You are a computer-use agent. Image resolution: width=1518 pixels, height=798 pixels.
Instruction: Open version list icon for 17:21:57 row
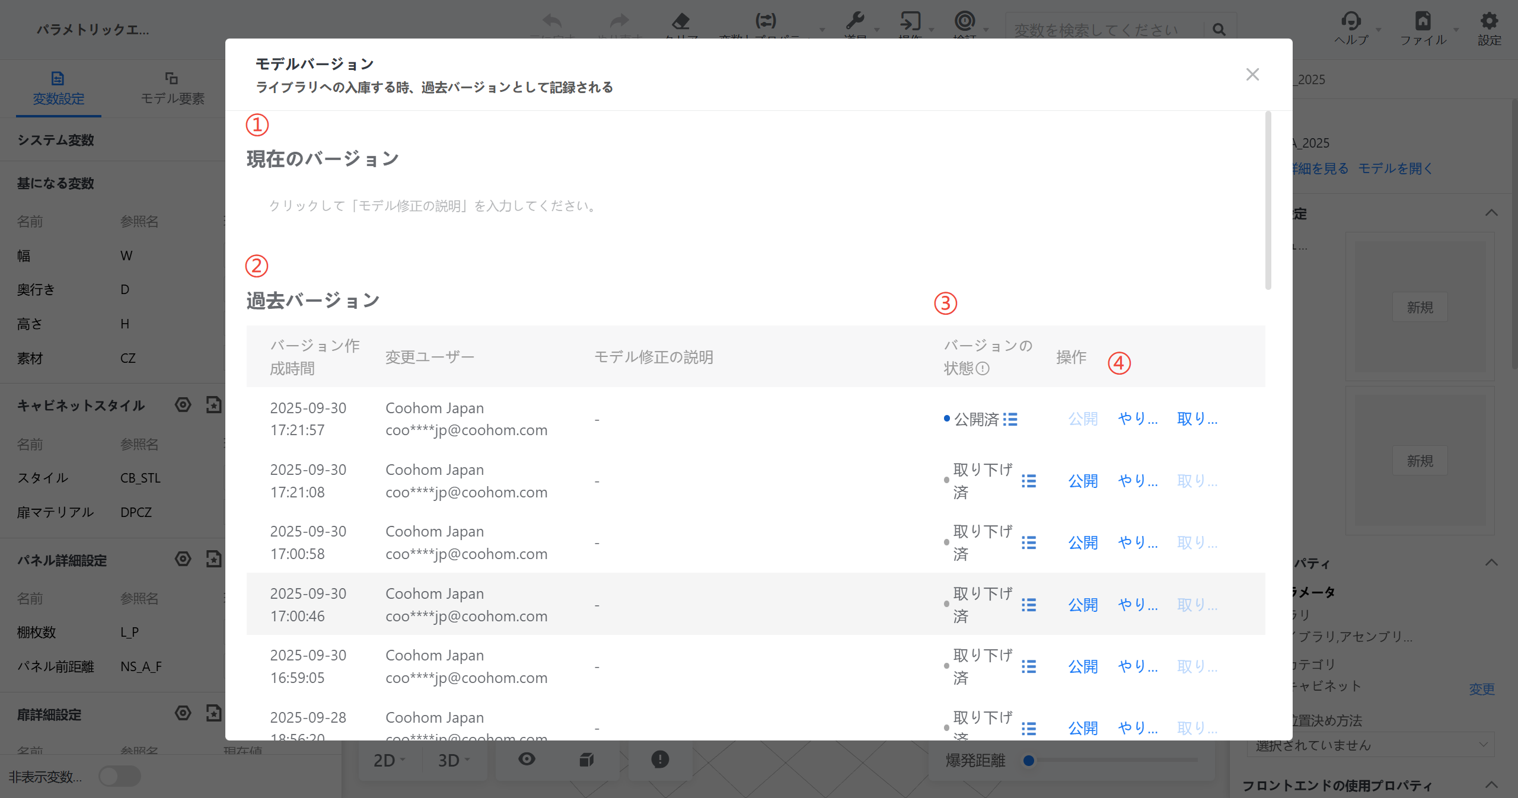coord(1010,420)
